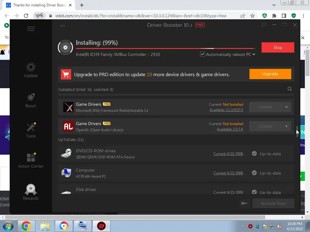This screenshot has height=232, width=310.
Task: Click the license key icon near Activate Now
Action: click(x=244, y=203)
